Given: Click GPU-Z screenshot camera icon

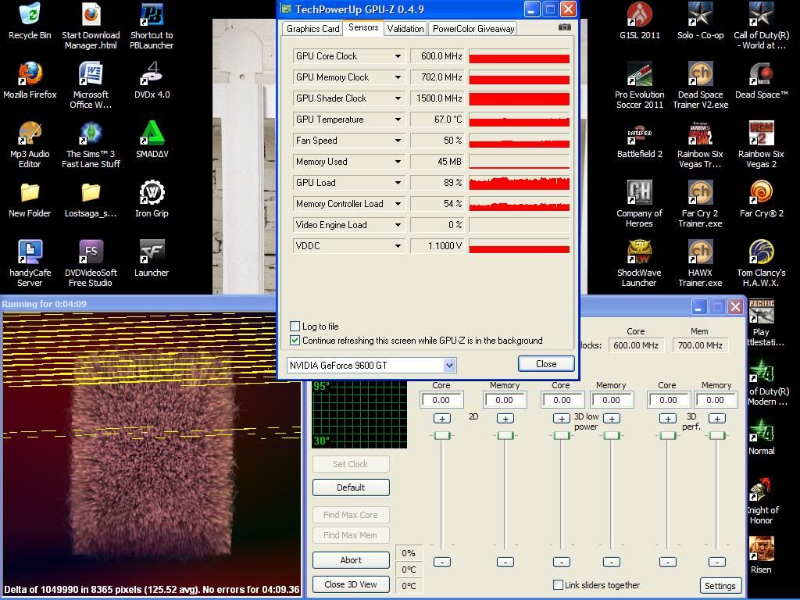Looking at the screenshot, I should (x=564, y=27).
